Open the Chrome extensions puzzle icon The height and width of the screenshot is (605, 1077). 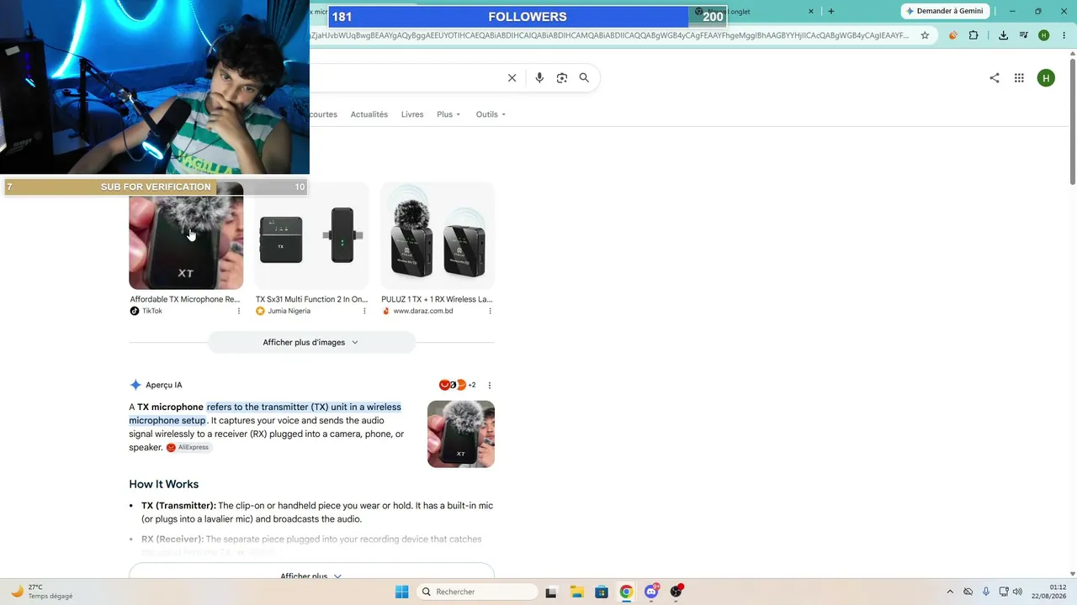(974, 35)
